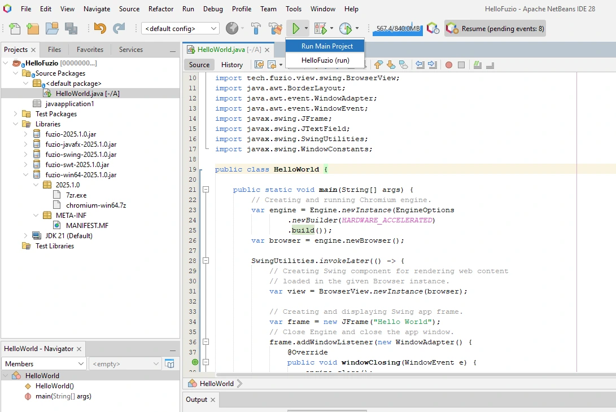The width and height of the screenshot is (616, 412).
Task: Click the Save All toolbar icon
Action: pyautogui.click(x=71, y=28)
